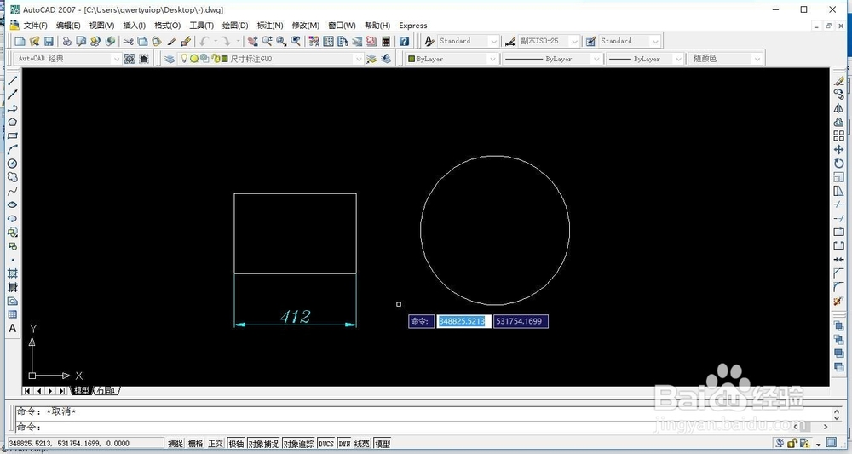Click the 531754.1699 Y coordinate field
Viewport: 852px width, 454px height.
(521, 321)
